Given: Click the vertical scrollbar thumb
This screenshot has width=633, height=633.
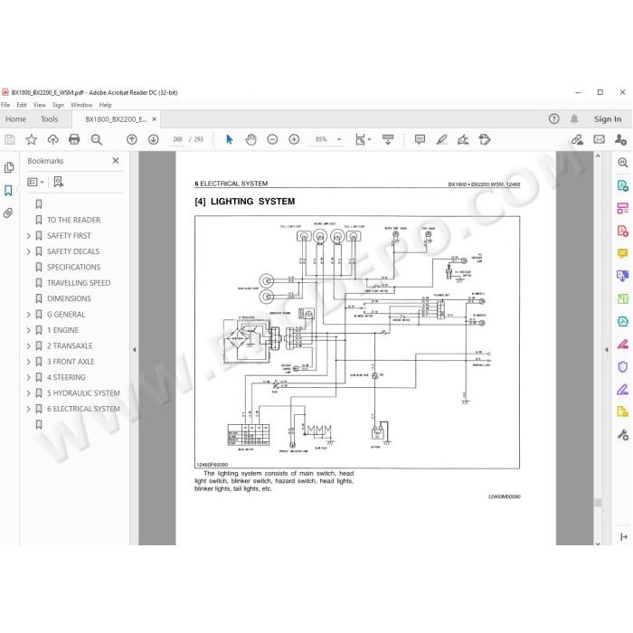Looking at the screenshot, I should pos(598,503).
